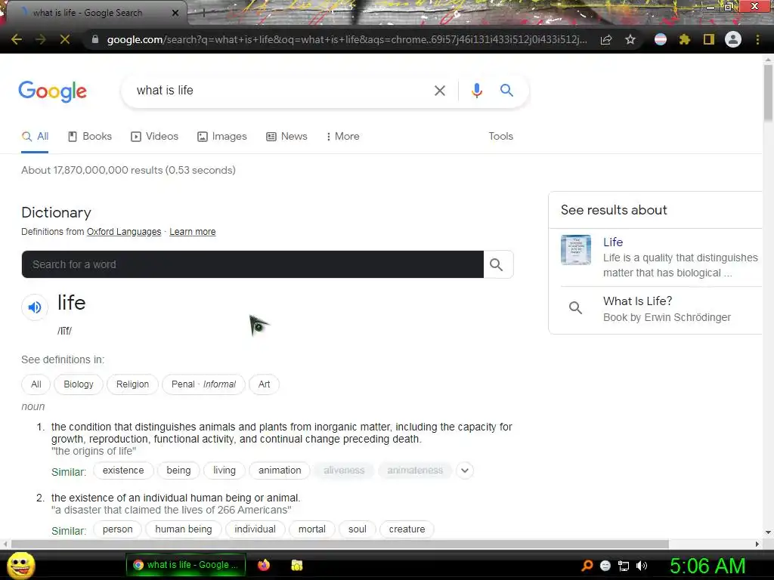Click into the Google search box

click(281, 91)
